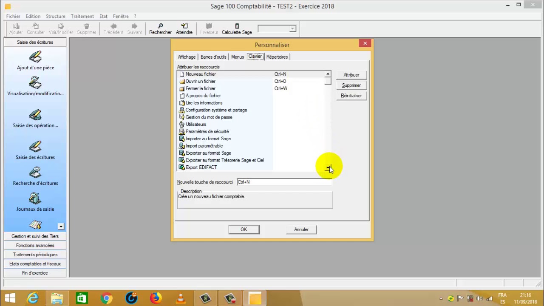Select Fermer le fichier row
544x306 pixels.
(x=251, y=88)
